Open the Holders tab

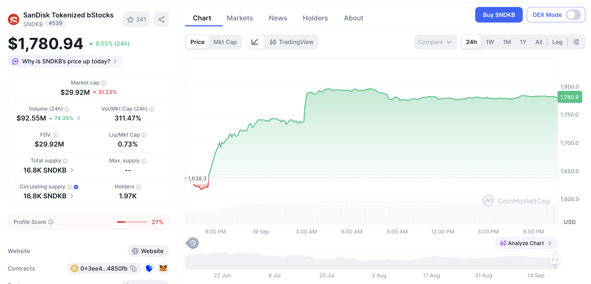pyautogui.click(x=315, y=18)
